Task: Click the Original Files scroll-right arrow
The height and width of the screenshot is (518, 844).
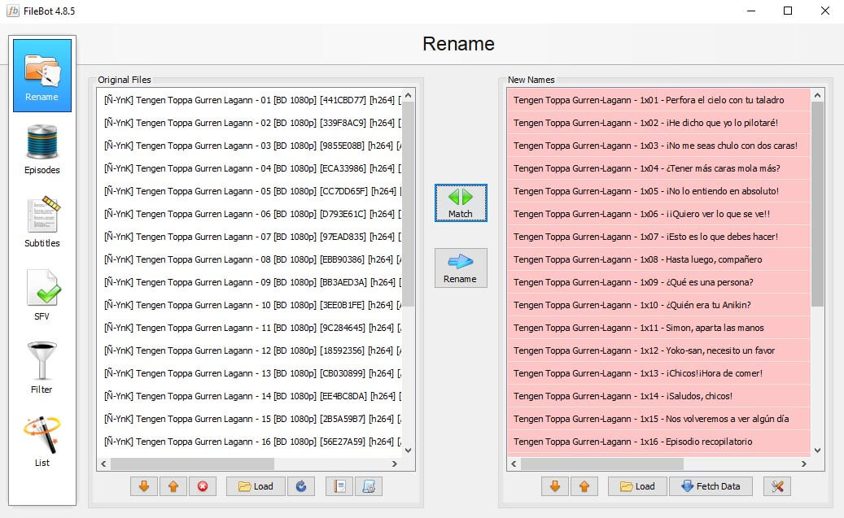Action: tap(395, 464)
